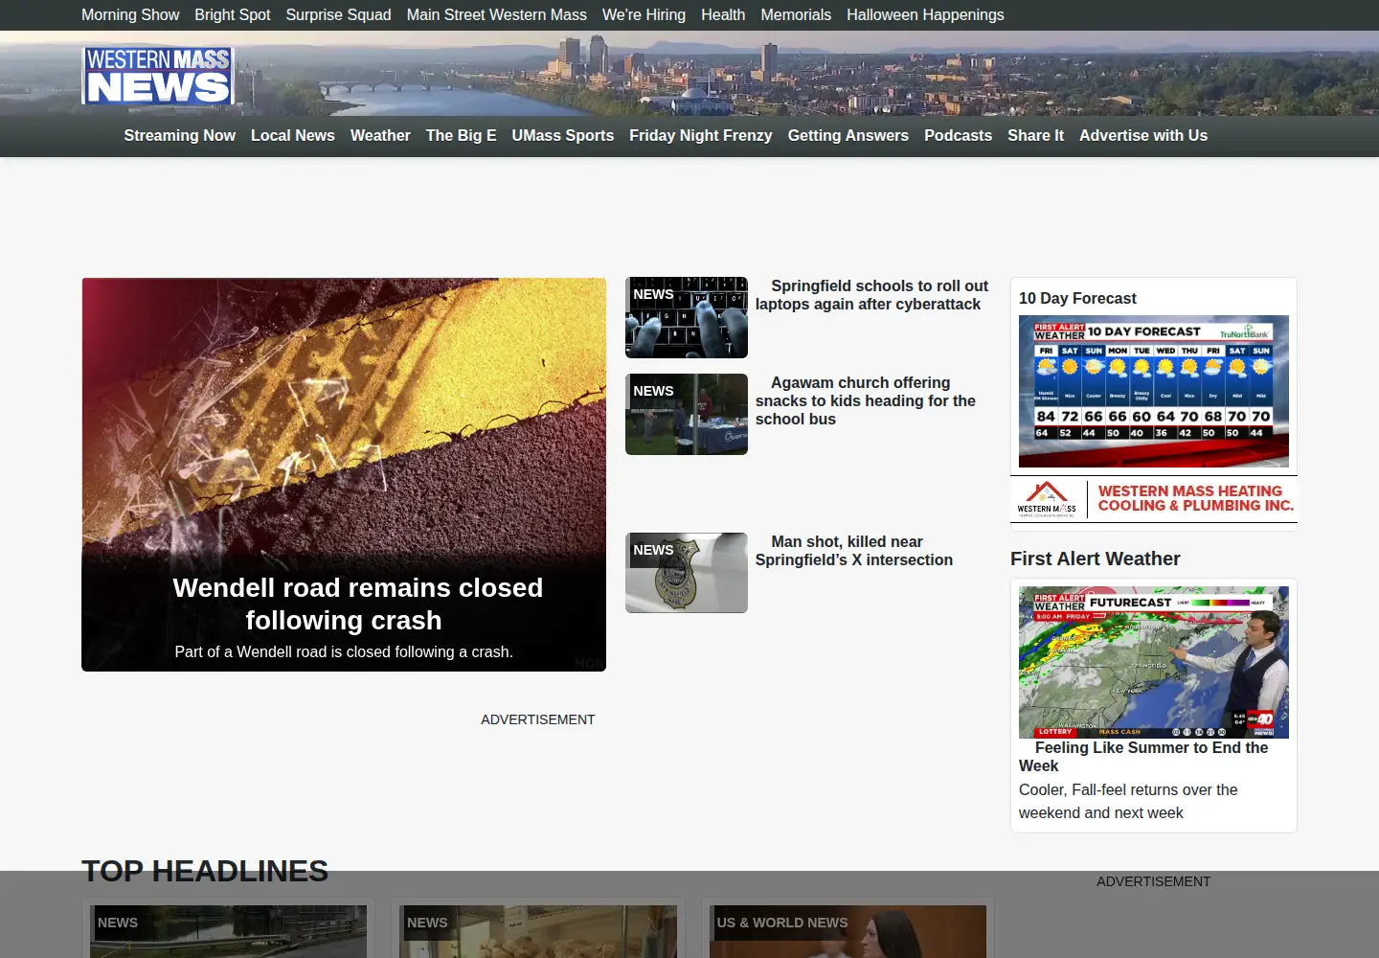Read Feeling Like Summer weather story
The height and width of the screenshot is (958, 1379).
click(x=1143, y=757)
